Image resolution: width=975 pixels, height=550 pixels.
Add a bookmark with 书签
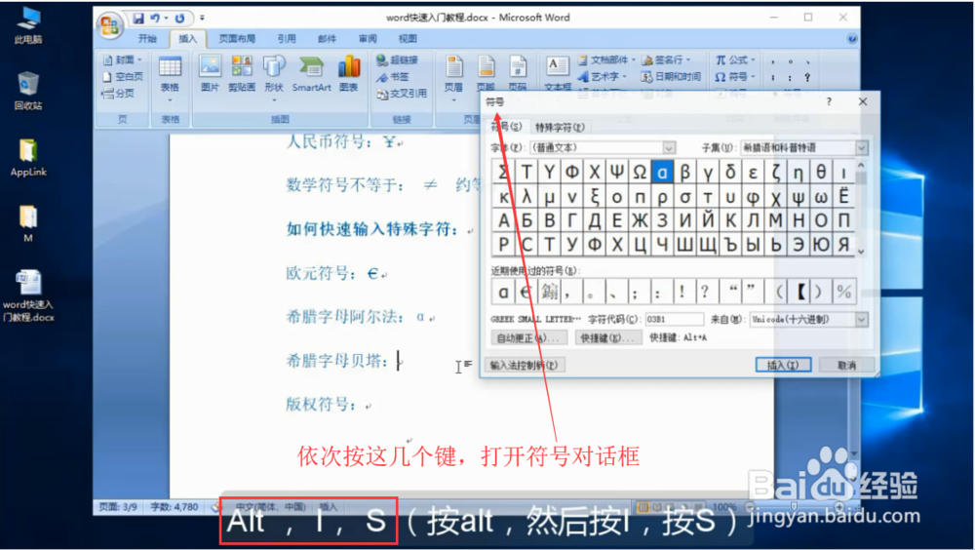(x=393, y=76)
